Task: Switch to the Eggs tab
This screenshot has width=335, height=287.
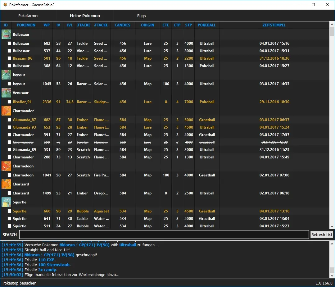Action: click(141, 16)
